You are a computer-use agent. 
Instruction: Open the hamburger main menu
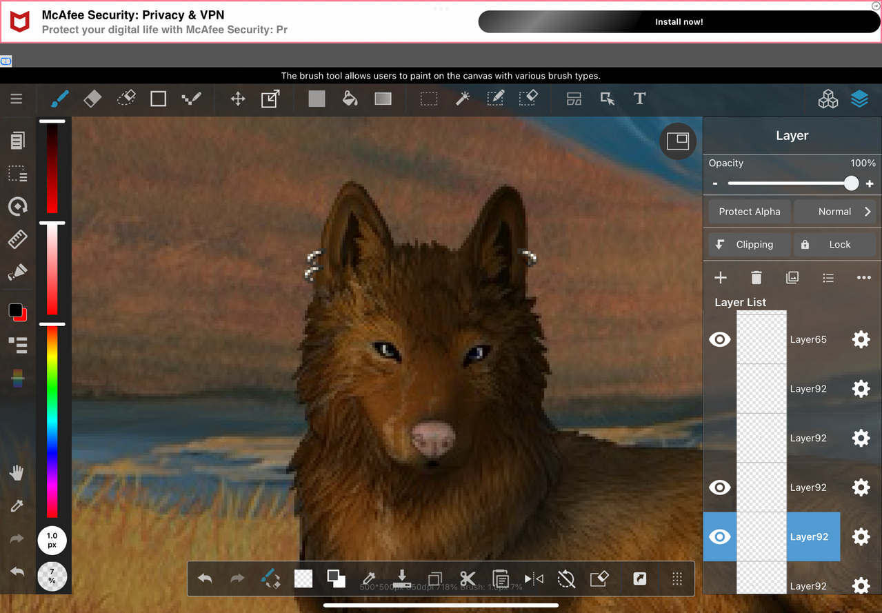click(x=17, y=99)
